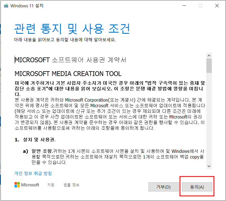Click the 동의(A) accept button

click(197, 187)
